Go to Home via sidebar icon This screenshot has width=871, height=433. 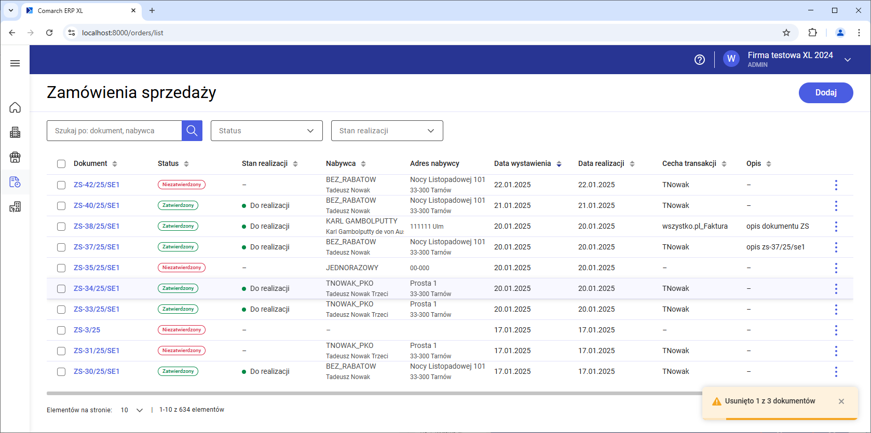[x=15, y=107]
